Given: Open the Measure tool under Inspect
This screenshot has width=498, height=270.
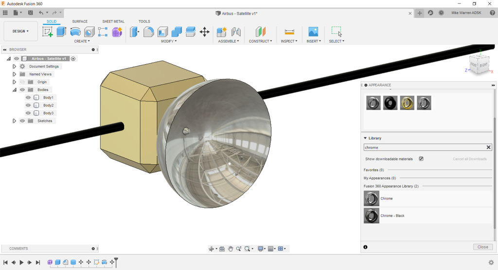Looking at the screenshot, I should [289, 32].
